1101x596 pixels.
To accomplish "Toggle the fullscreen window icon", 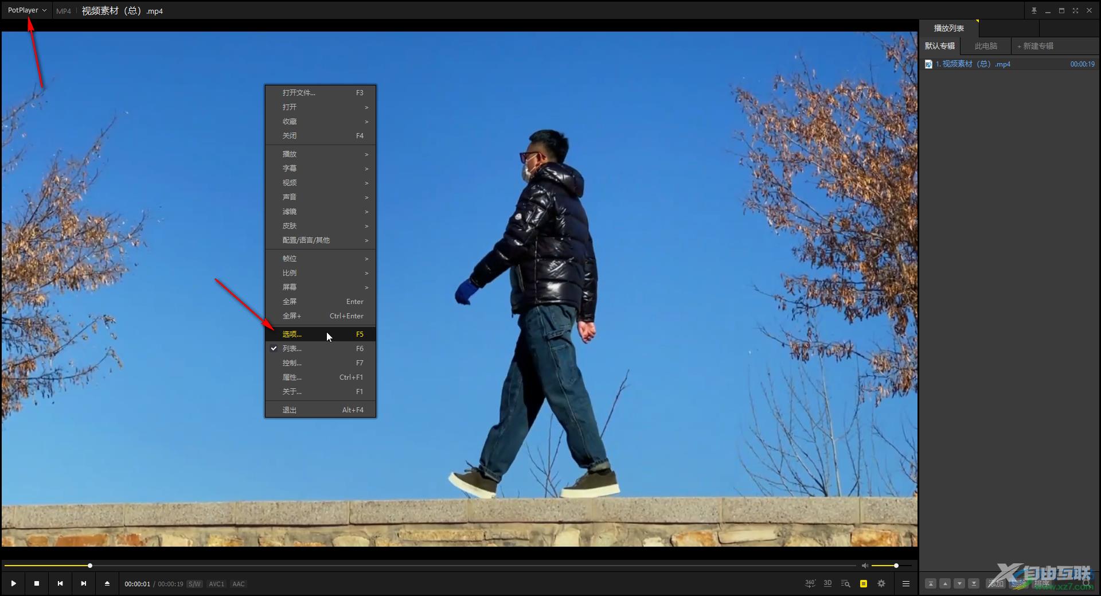I will coord(1075,10).
